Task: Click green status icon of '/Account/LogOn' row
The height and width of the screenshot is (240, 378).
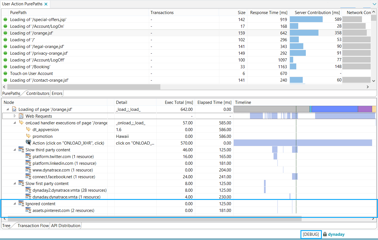Action: pyautogui.click(x=5, y=26)
